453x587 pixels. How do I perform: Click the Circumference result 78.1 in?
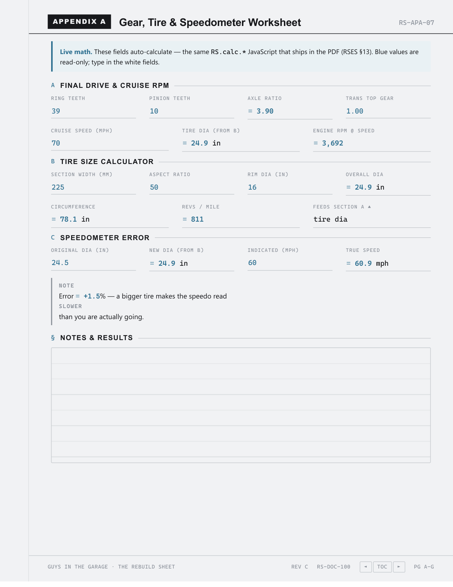tap(75, 220)
